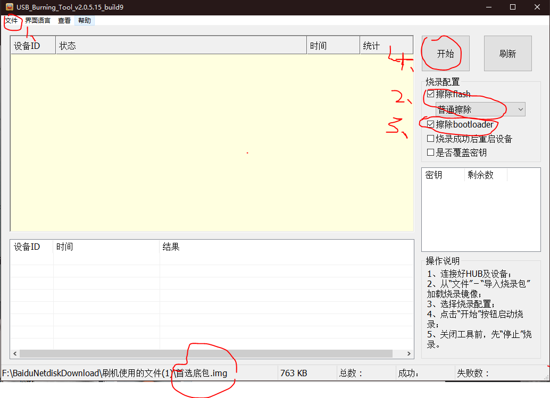Enable 烧录成功后重启设备 option
The width and height of the screenshot is (550, 398).
430,139
